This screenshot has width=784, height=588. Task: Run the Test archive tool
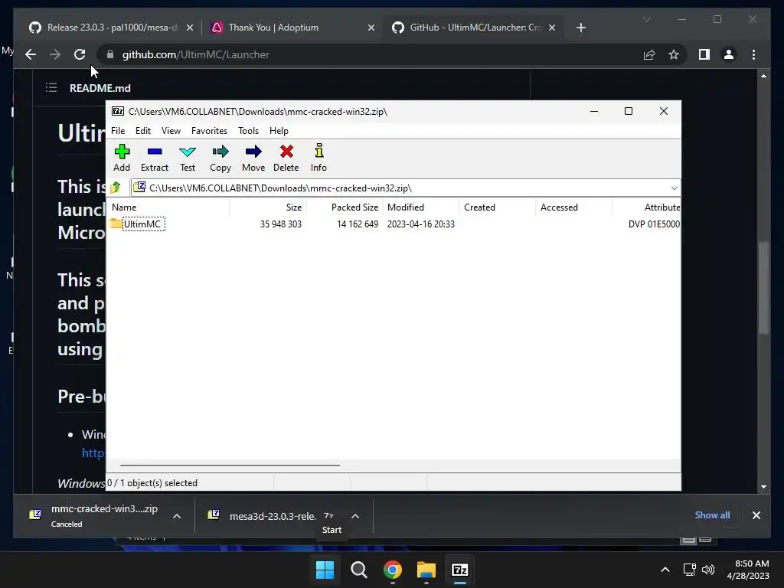point(188,158)
